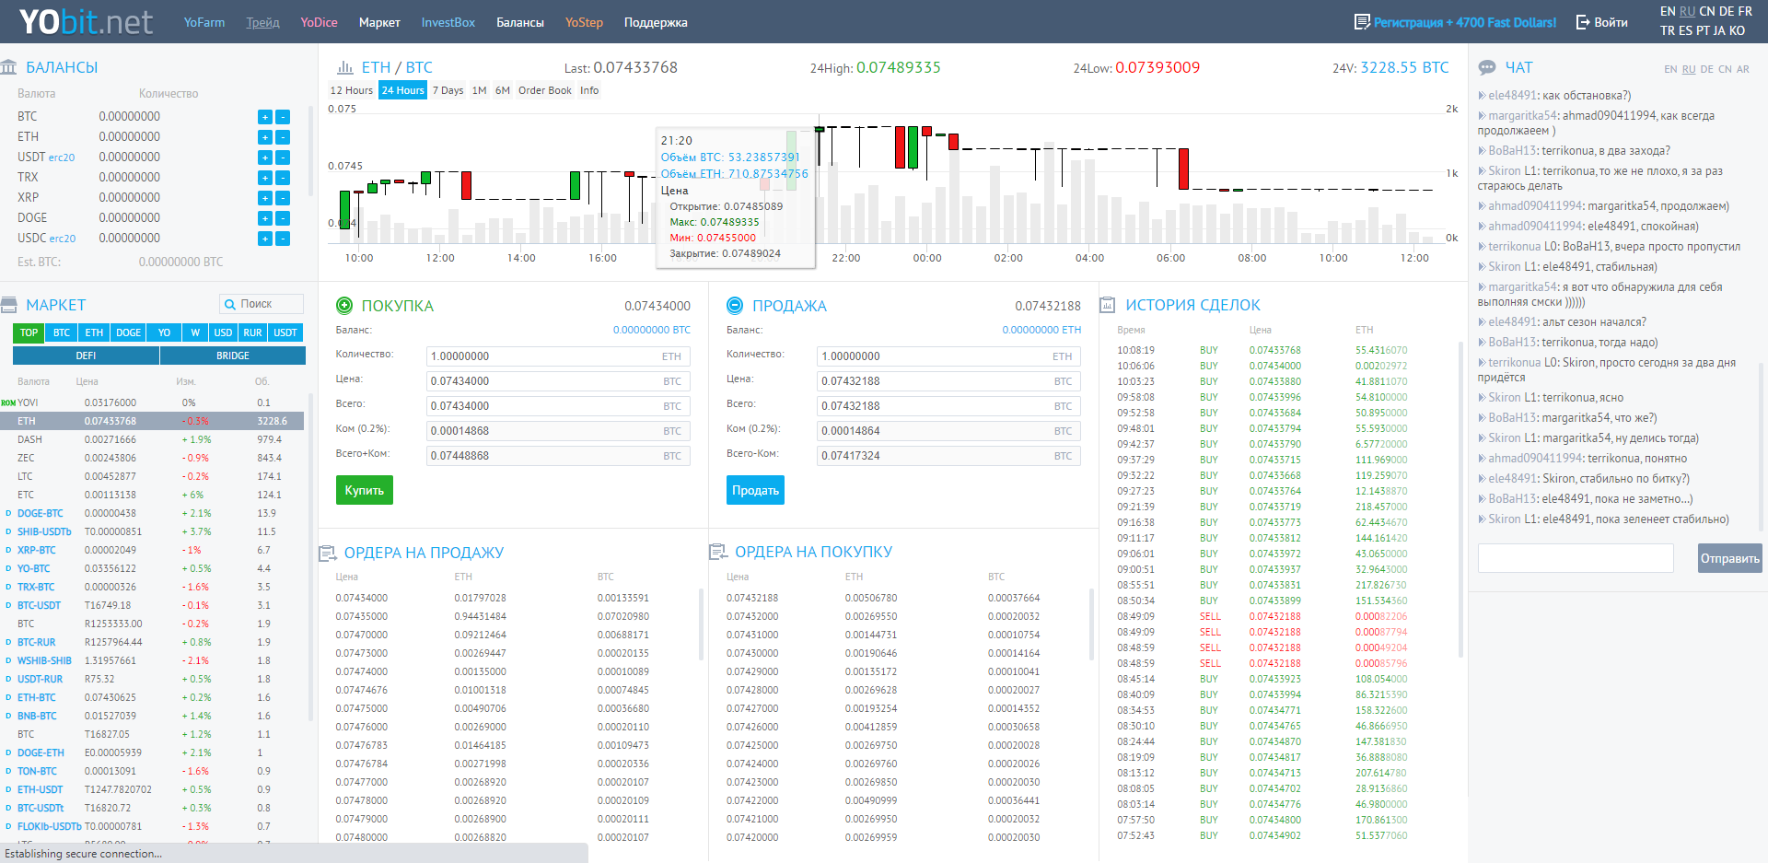Viewport: 1768px width, 863px height.
Task: Switch chart range to 7 Days
Action: [448, 89]
